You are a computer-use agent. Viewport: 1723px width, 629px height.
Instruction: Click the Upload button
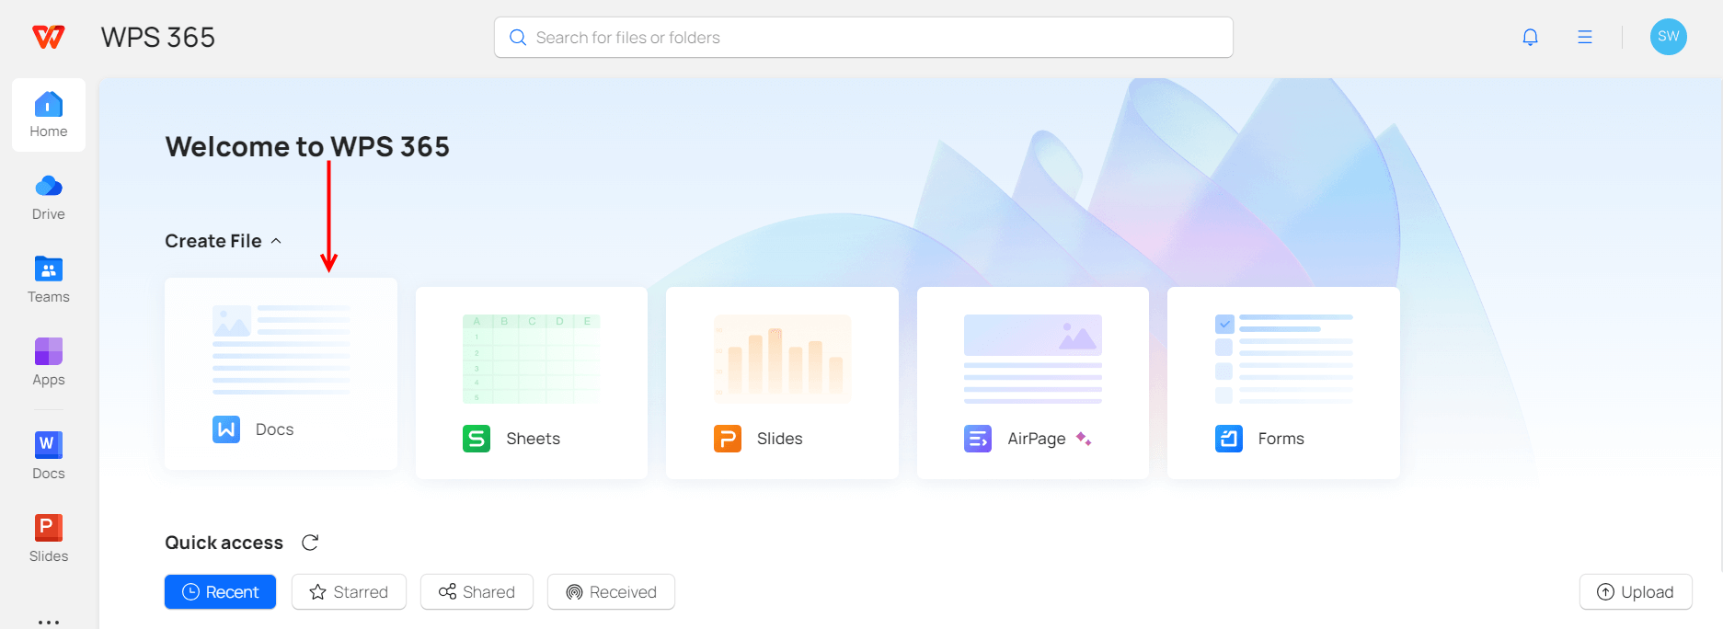[x=1636, y=592]
